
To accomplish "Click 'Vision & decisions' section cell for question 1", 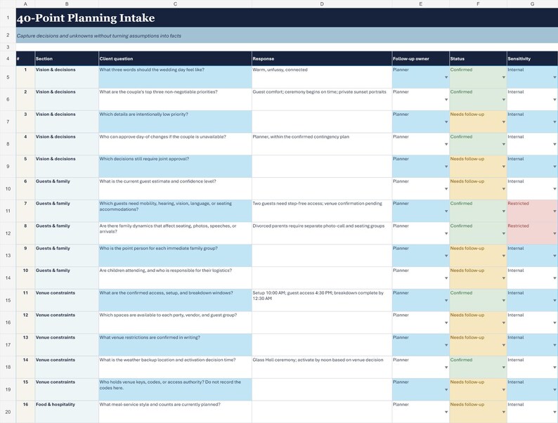I will 67,77.
